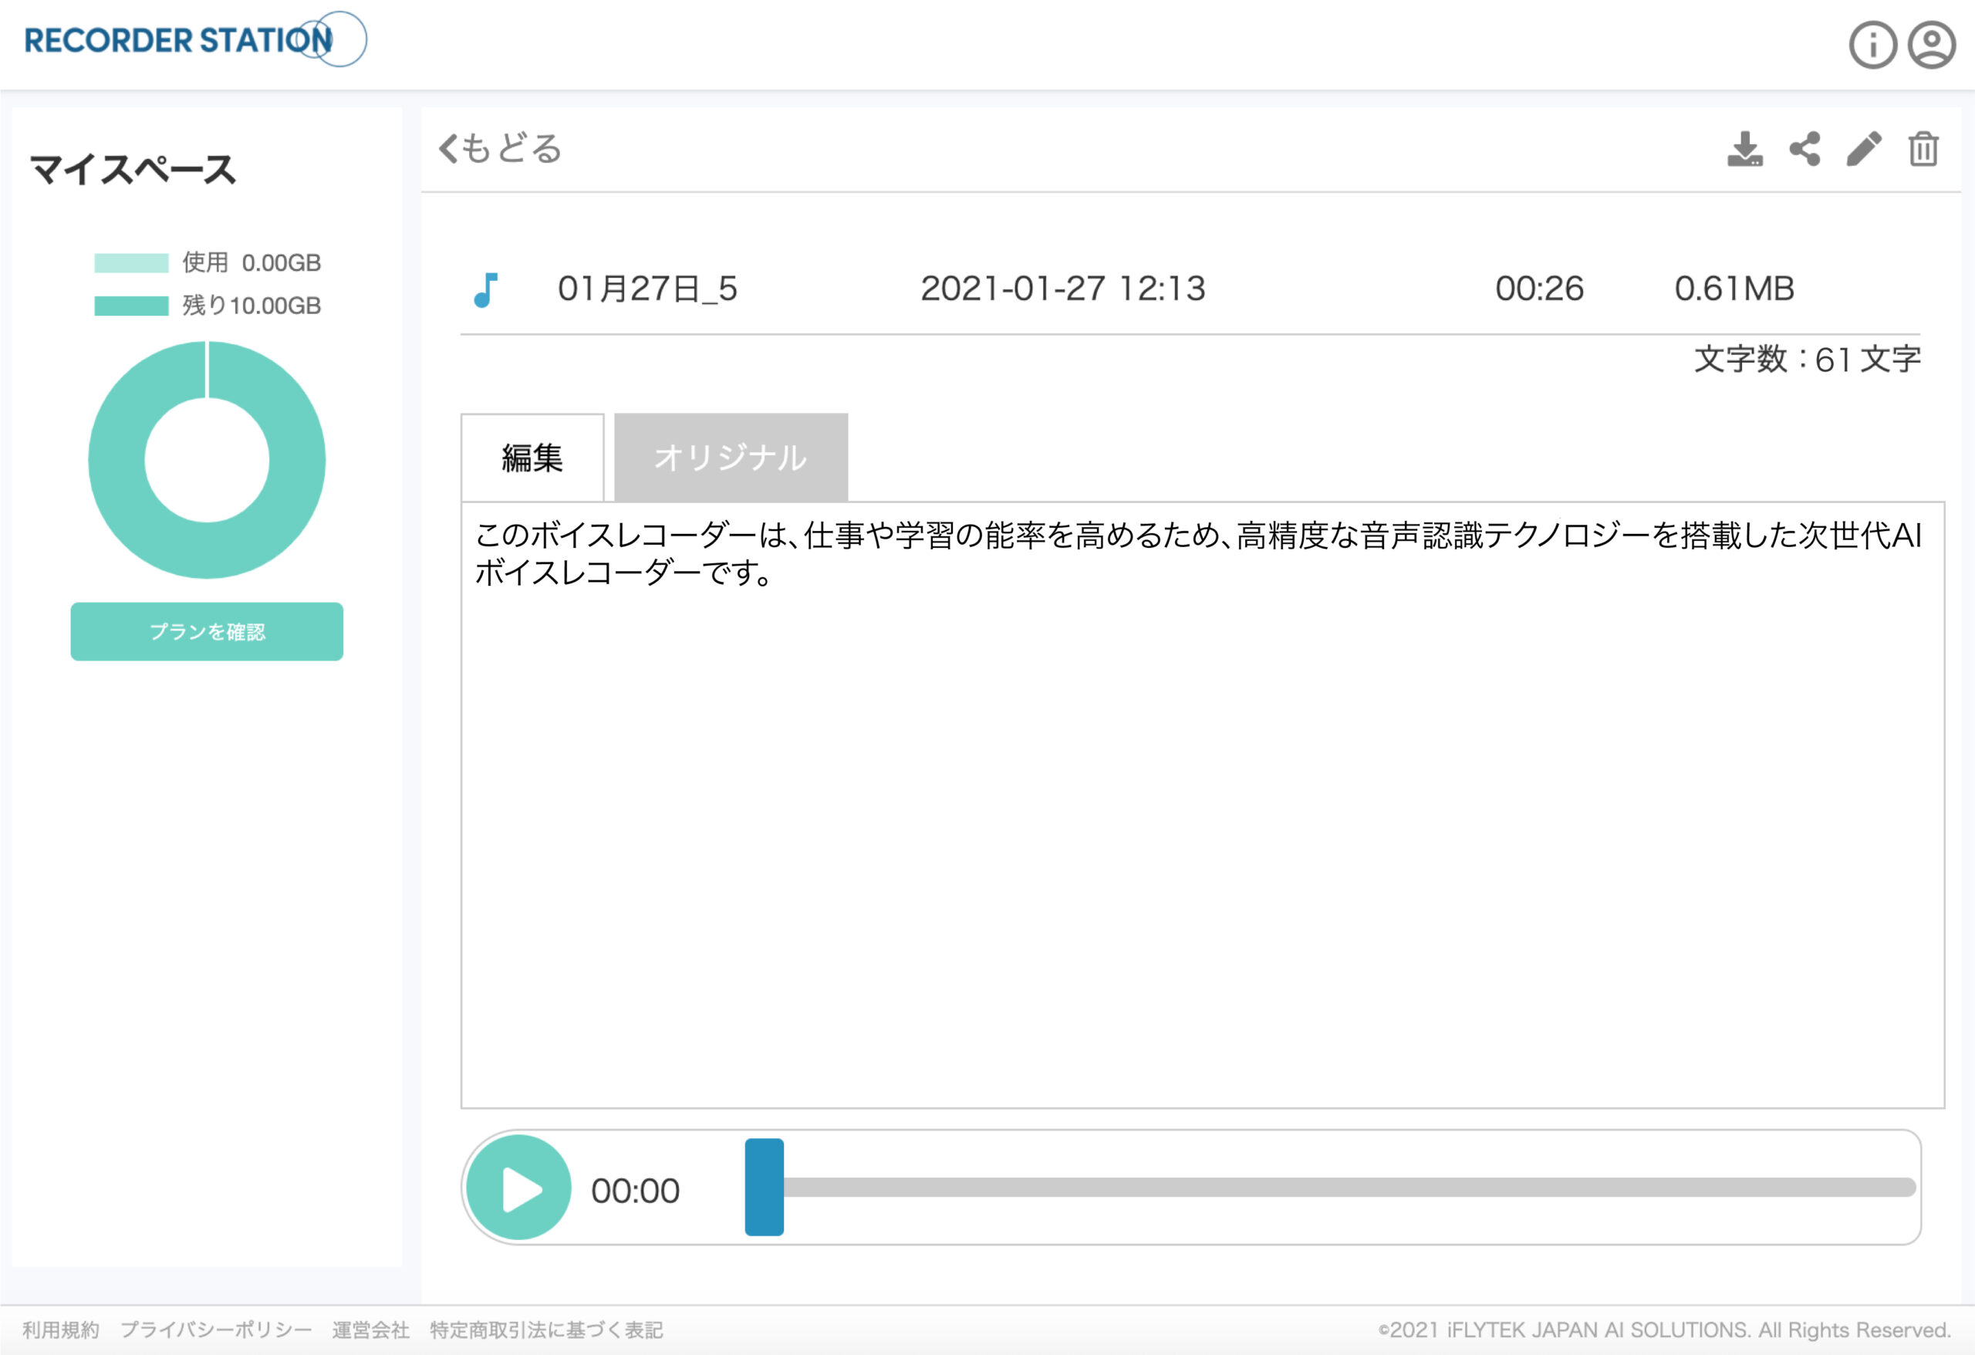The image size is (1975, 1355).
Task: Click the pencil edit icon
Action: (1865, 149)
